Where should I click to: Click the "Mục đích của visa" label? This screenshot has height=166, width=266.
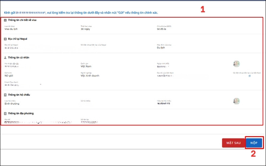coord(164,45)
